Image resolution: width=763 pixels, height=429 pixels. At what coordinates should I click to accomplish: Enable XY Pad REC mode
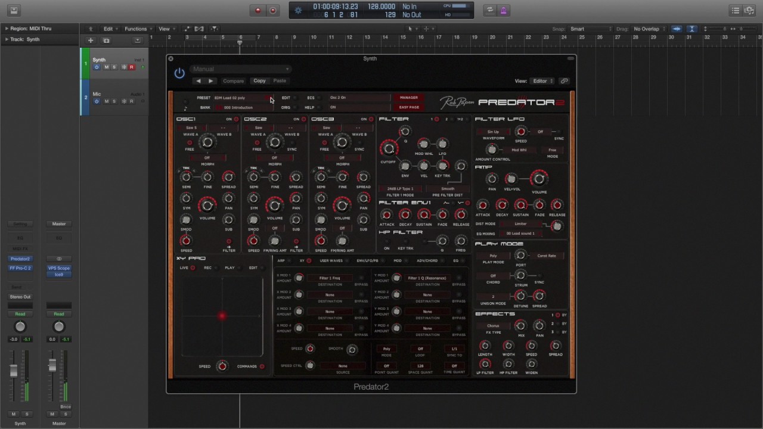tap(216, 268)
